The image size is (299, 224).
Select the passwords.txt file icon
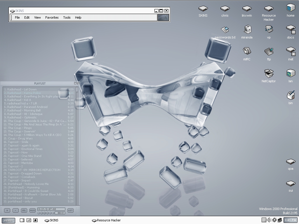225,30
